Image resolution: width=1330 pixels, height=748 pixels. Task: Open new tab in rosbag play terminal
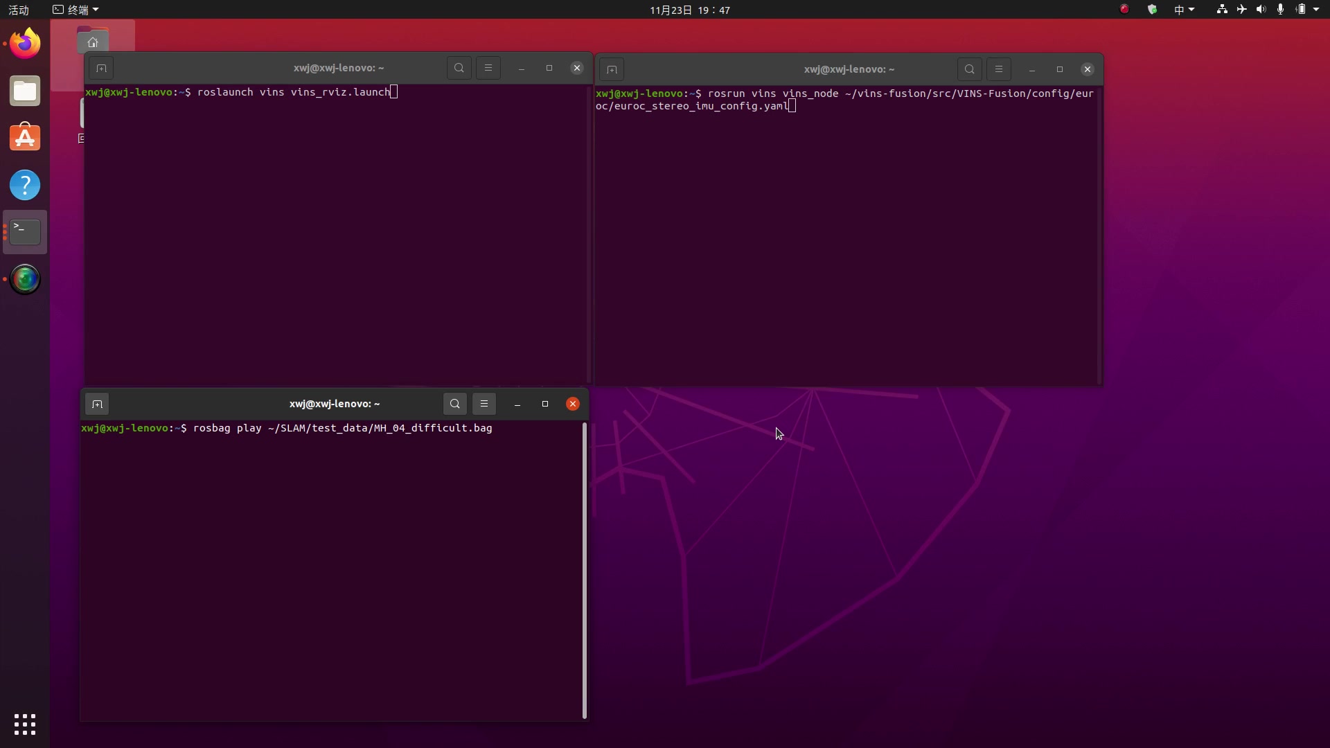click(x=97, y=404)
